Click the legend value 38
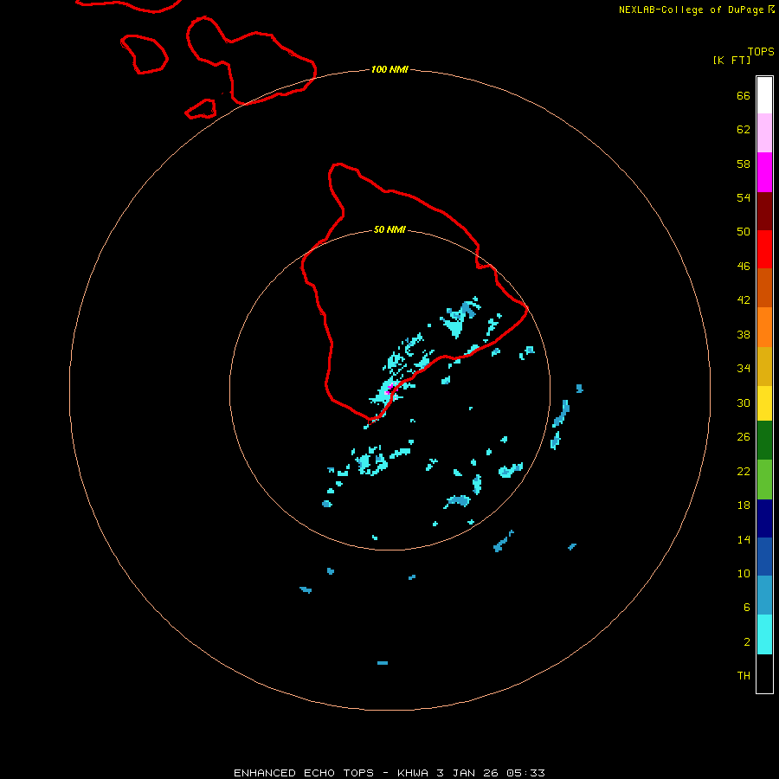Image resolution: width=779 pixels, height=779 pixels. click(x=744, y=334)
